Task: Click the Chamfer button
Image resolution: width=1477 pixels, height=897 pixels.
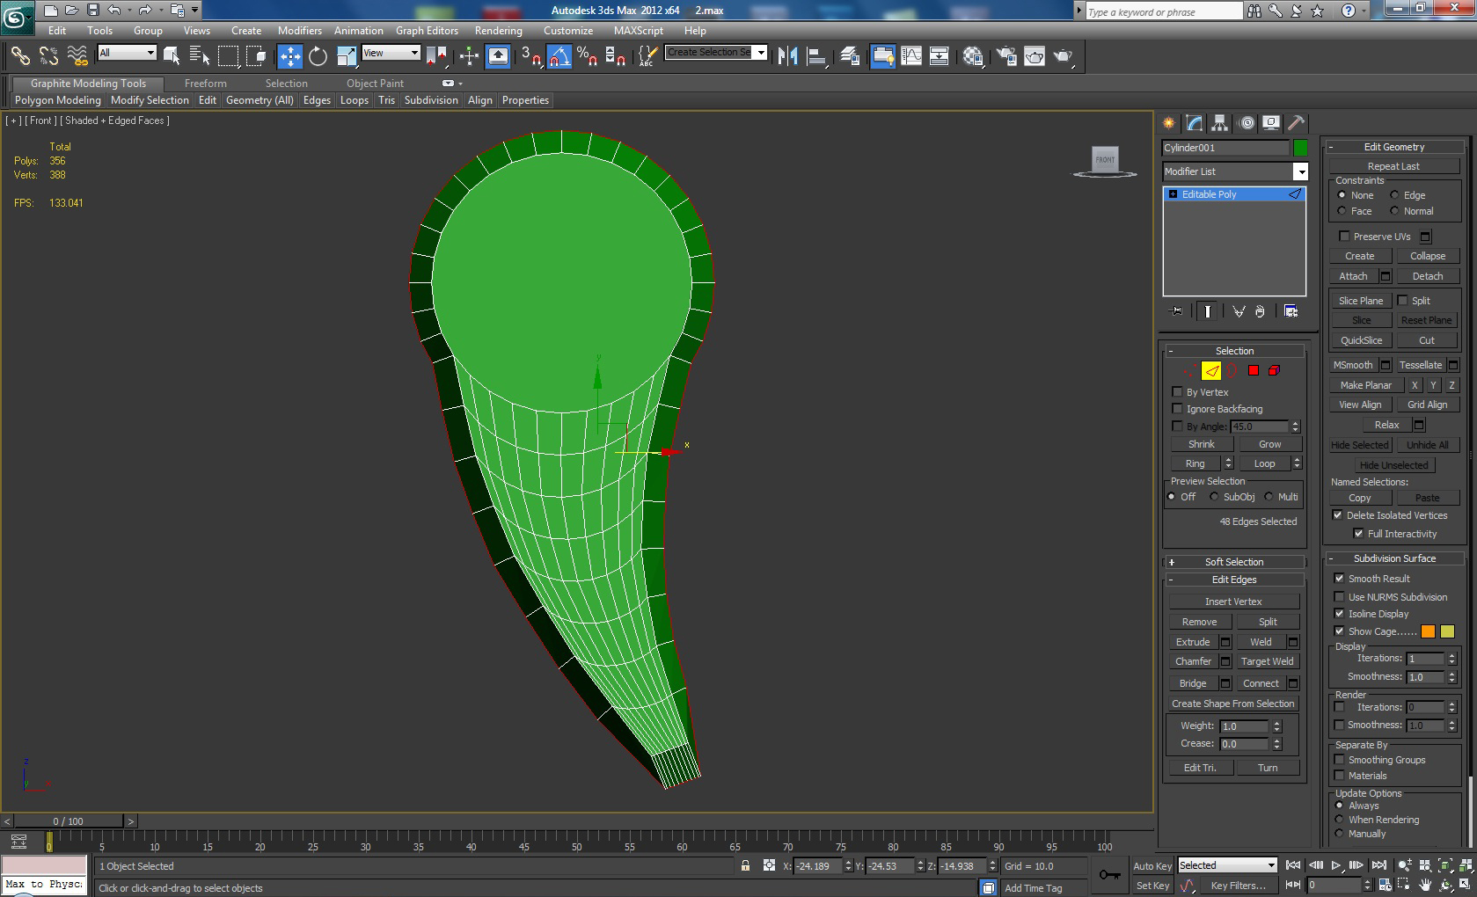Action: point(1193,661)
